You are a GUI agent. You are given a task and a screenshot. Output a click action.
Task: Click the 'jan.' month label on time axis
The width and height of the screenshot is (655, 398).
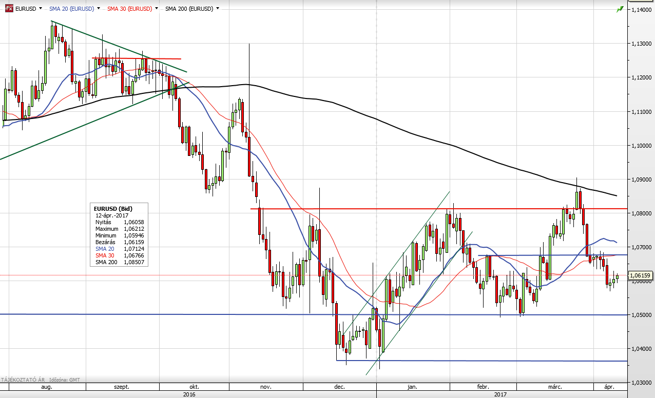click(412, 387)
